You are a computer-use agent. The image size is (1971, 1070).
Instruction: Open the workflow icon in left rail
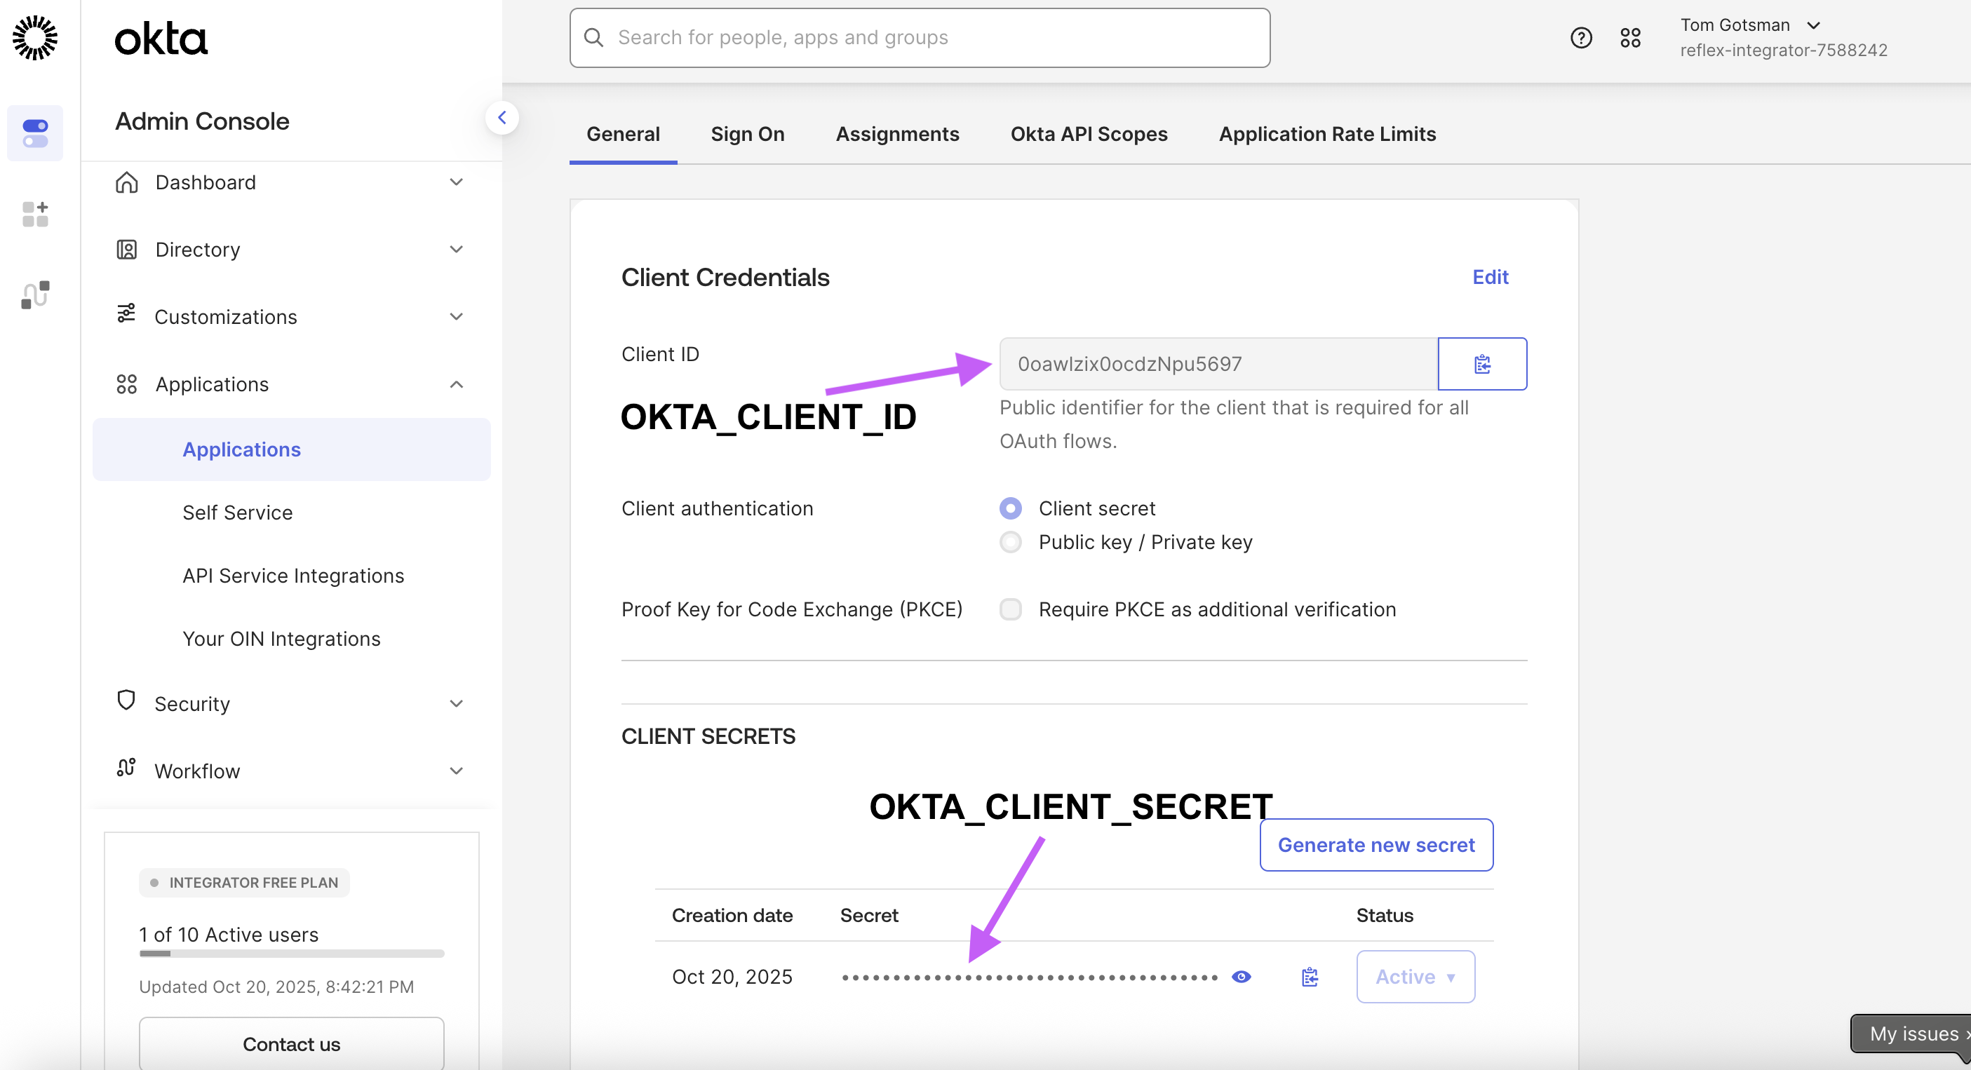(35, 294)
